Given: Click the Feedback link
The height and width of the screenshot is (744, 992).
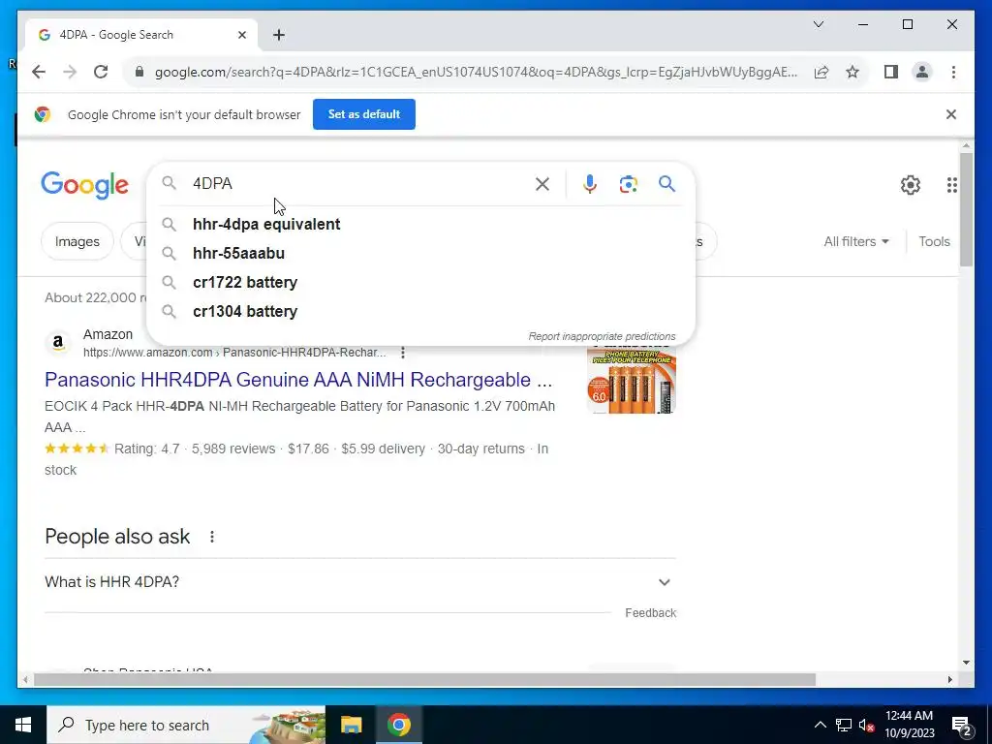Looking at the screenshot, I should pyautogui.click(x=650, y=613).
